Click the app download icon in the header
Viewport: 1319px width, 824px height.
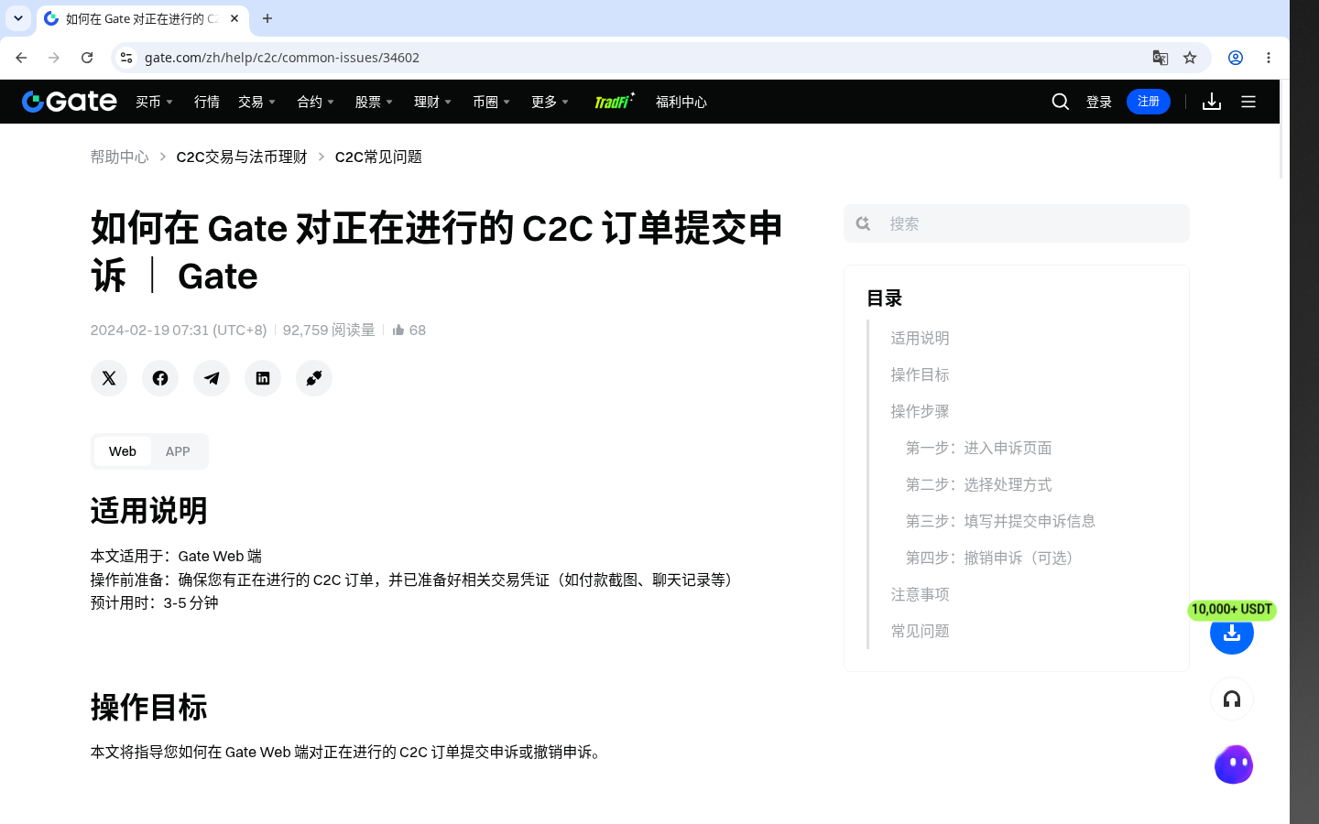pyautogui.click(x=1212, y=102)
